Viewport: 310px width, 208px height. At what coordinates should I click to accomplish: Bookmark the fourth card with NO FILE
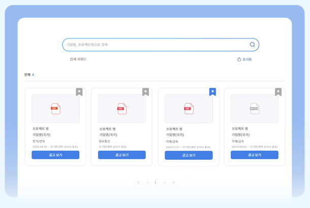(278, 92)
